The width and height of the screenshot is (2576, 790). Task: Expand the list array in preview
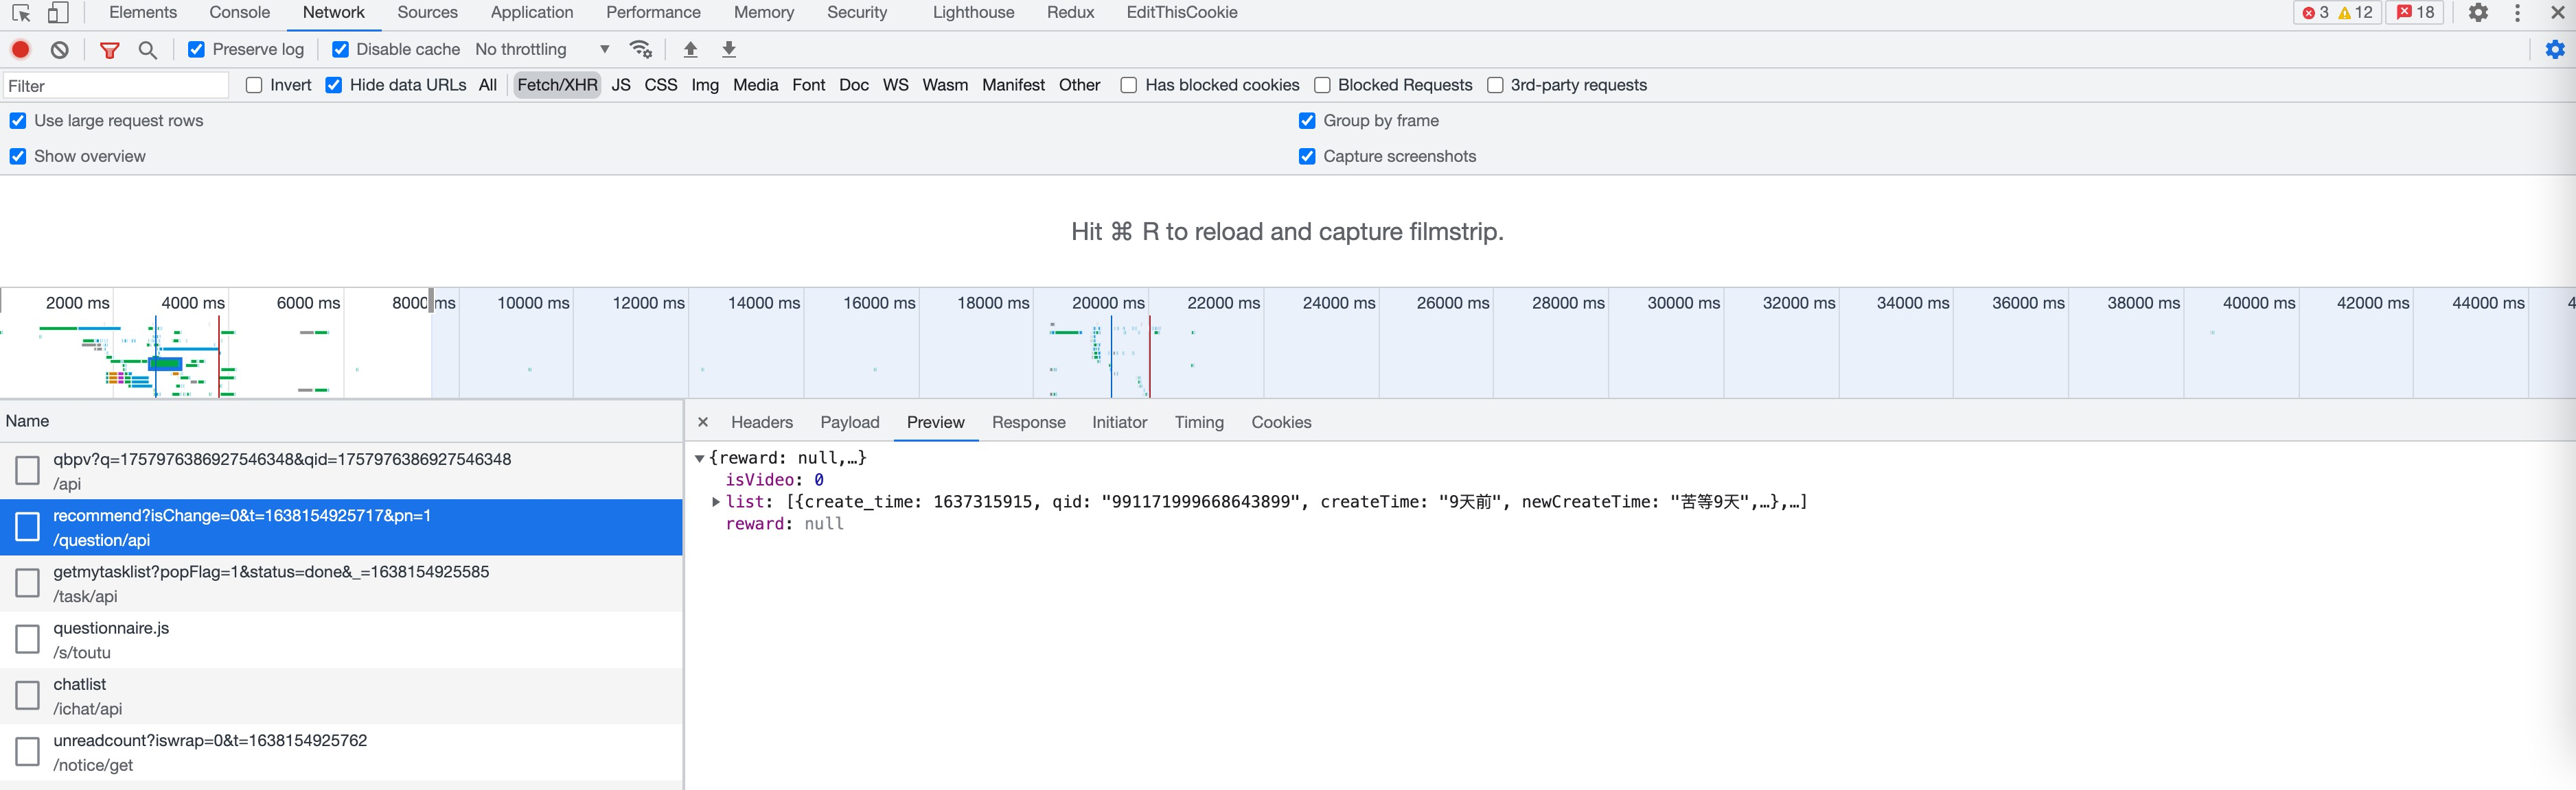click(x=716, y=501)
